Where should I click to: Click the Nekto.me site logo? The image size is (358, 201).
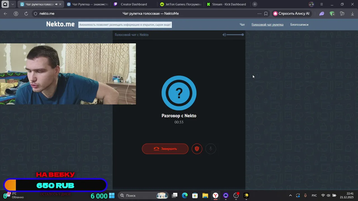60,24
